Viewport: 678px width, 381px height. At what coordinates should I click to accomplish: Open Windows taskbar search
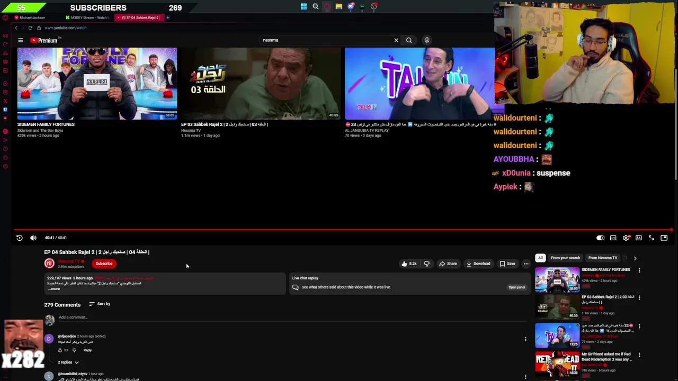(316, 7)
